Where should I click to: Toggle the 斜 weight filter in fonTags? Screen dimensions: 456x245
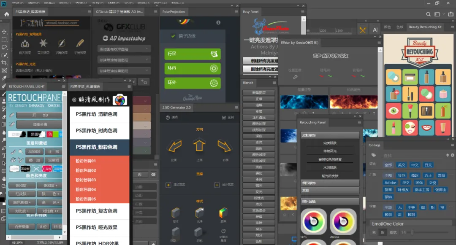pyautogui.click(x=400, y=215)
